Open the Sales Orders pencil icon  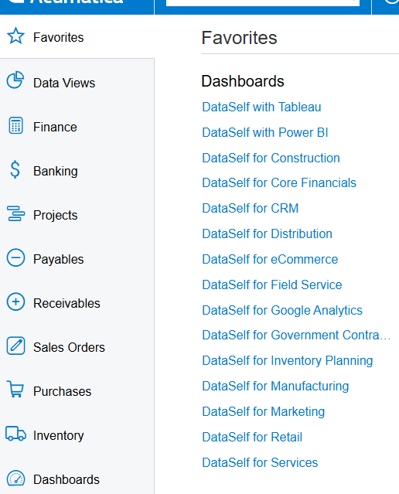click(15, 346)
